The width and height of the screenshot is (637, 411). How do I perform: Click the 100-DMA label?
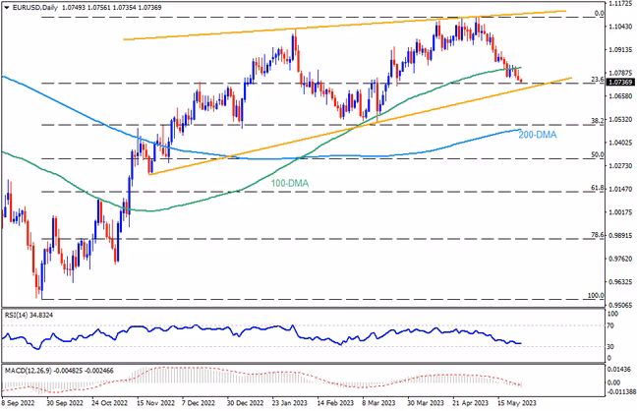tap(290, 183)
